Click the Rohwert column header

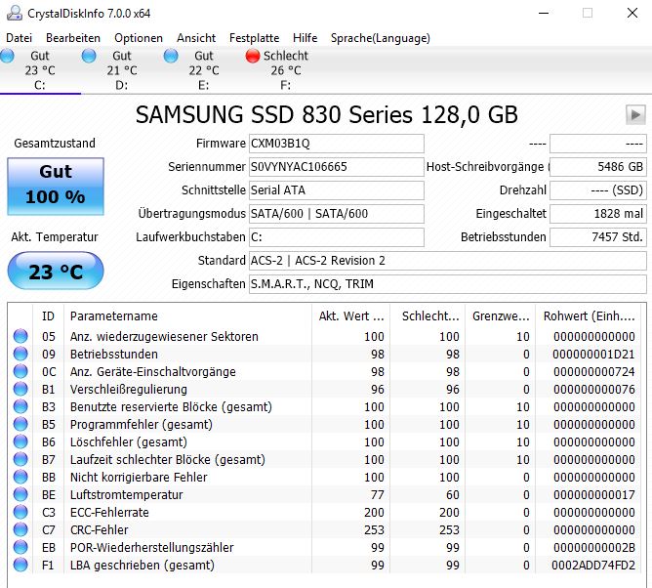coord(591,316)
